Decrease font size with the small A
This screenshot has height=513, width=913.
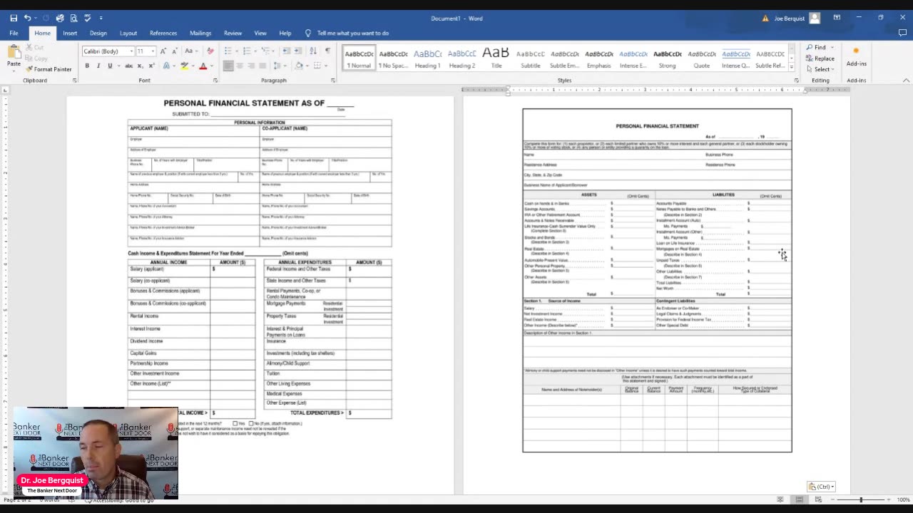tap(174, 51)
